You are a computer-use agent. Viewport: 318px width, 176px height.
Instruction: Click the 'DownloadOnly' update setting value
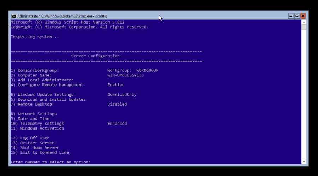tap(122, 95)
